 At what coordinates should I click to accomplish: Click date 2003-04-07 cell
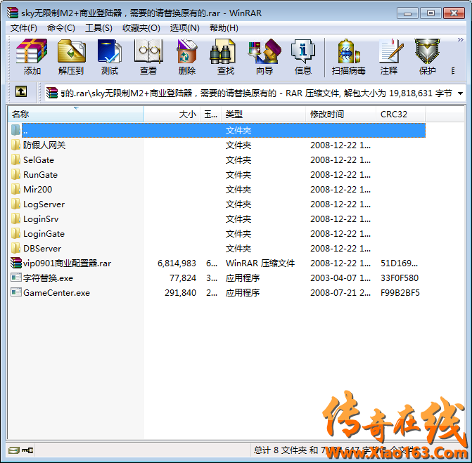click(x=340, y=278)
